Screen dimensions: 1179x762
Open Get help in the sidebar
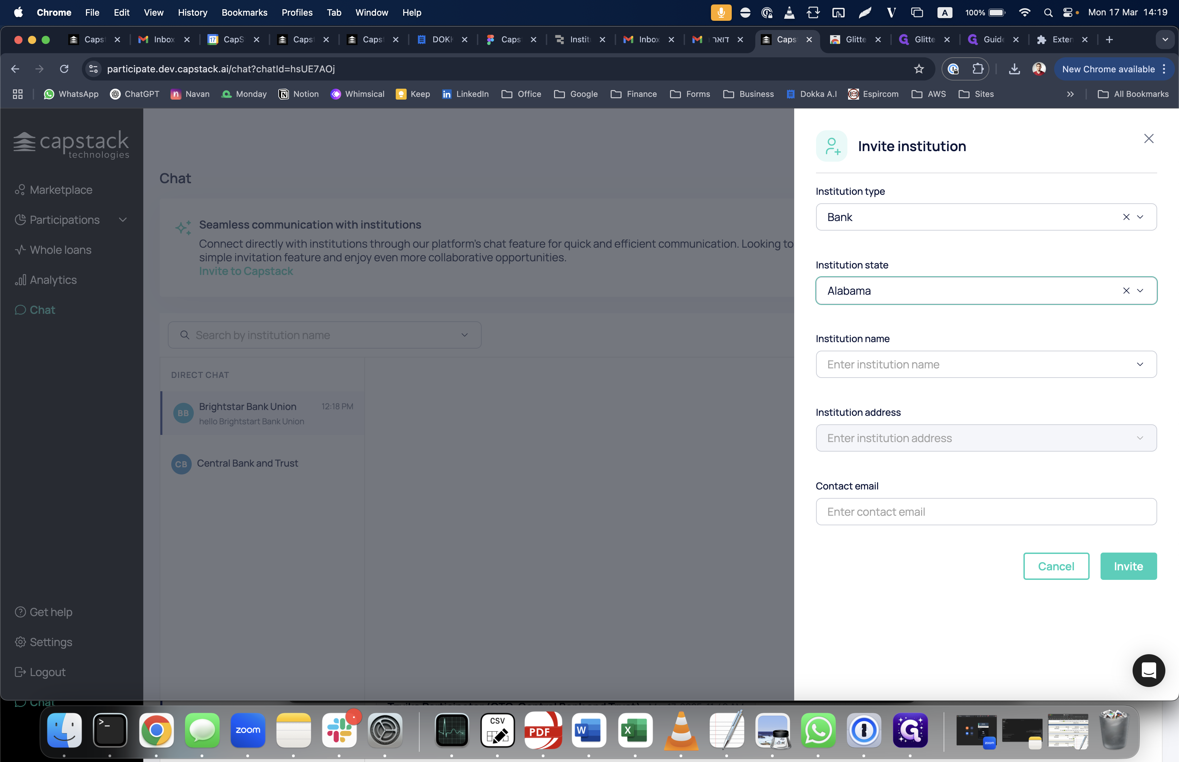[x=44, y=612]
